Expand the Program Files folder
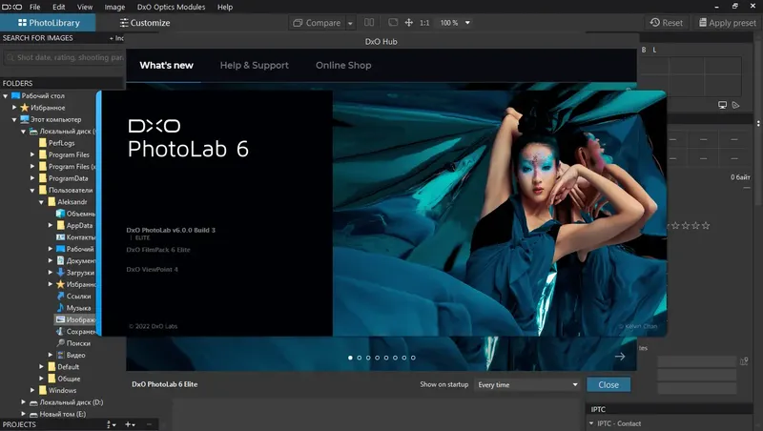The height and width of the screenshot is (431, 763). [x=32, y=154]
